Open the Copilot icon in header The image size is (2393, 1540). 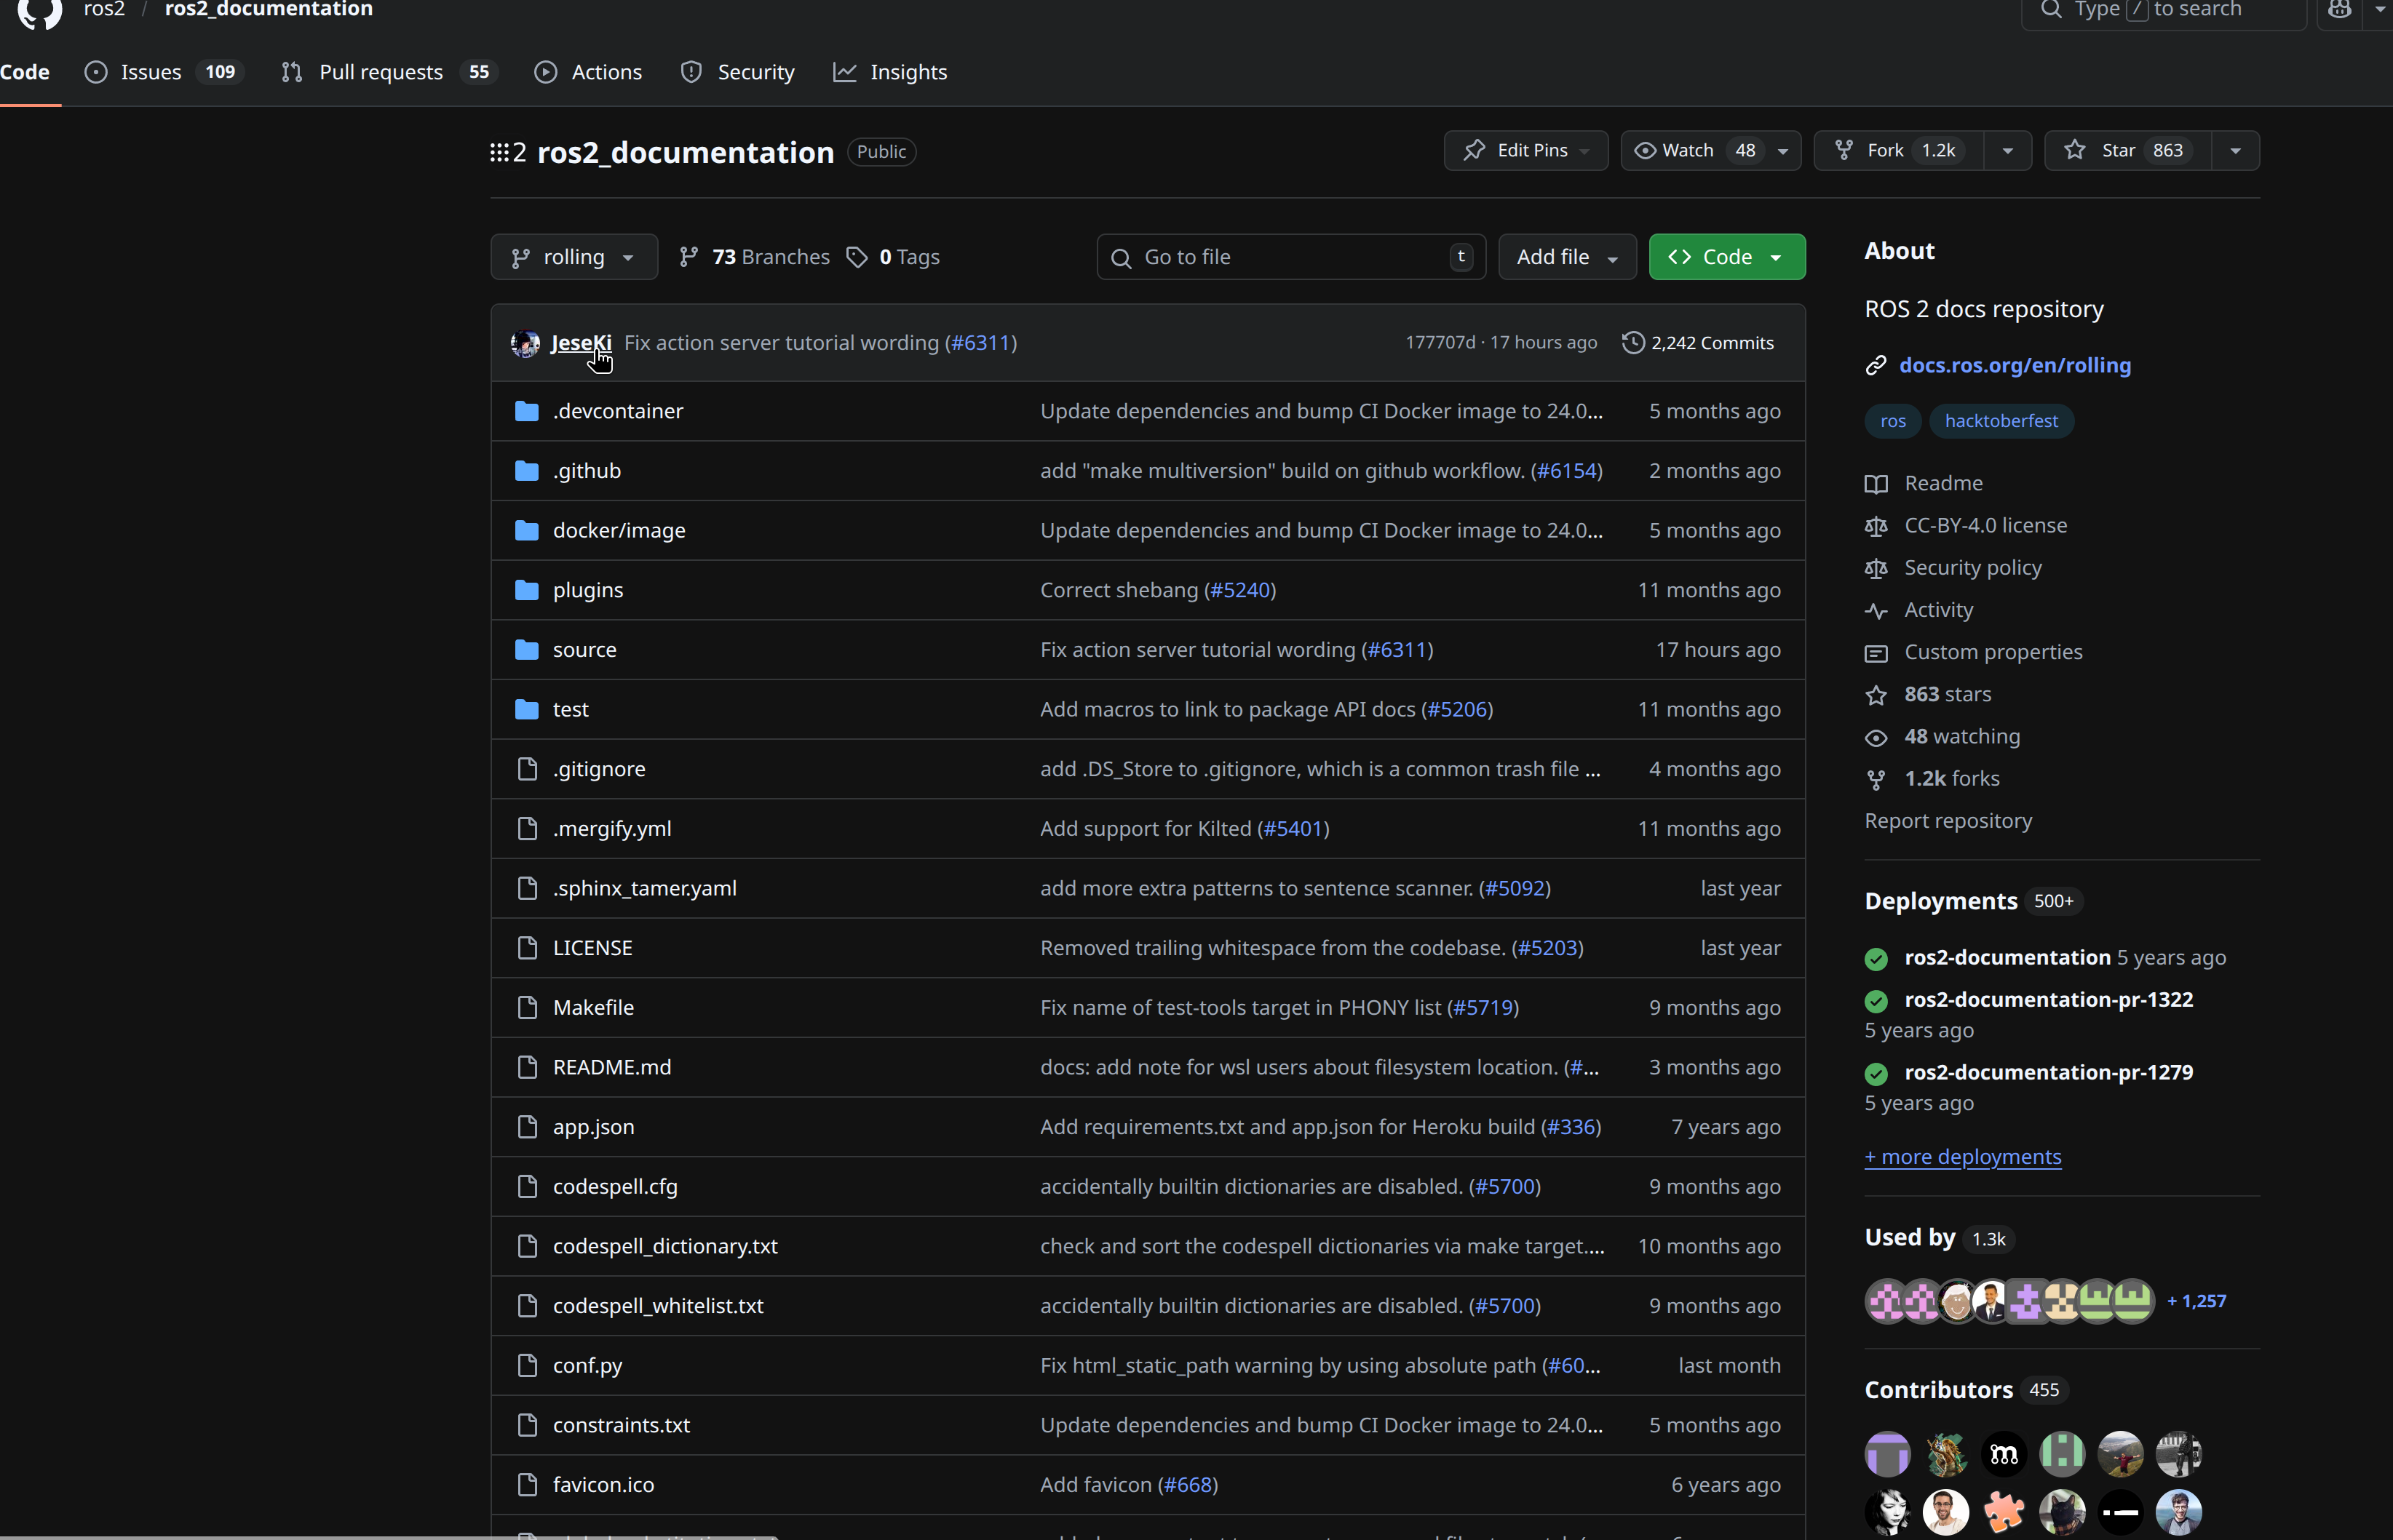pyautogui.click(x=2339, y=10)
